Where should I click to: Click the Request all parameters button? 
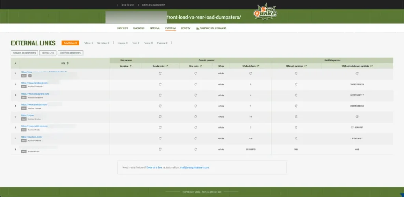click(x=24, y=53)
